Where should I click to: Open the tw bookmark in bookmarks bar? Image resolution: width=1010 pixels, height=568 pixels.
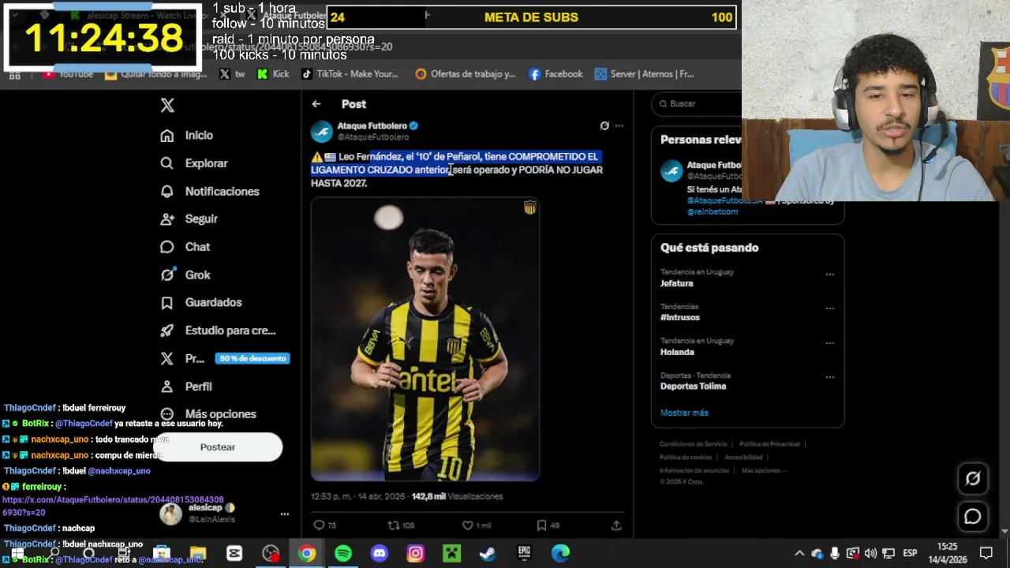[x=232, y=74]
